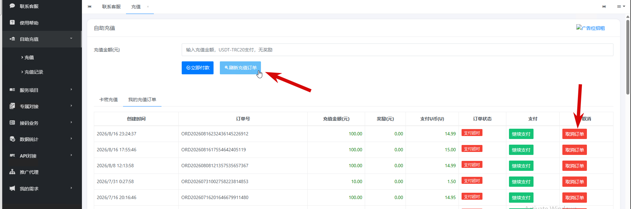This screenshot has width=631, height=209.
Task: Open the tab options hamburger menu
Action: tap(621, 7)
